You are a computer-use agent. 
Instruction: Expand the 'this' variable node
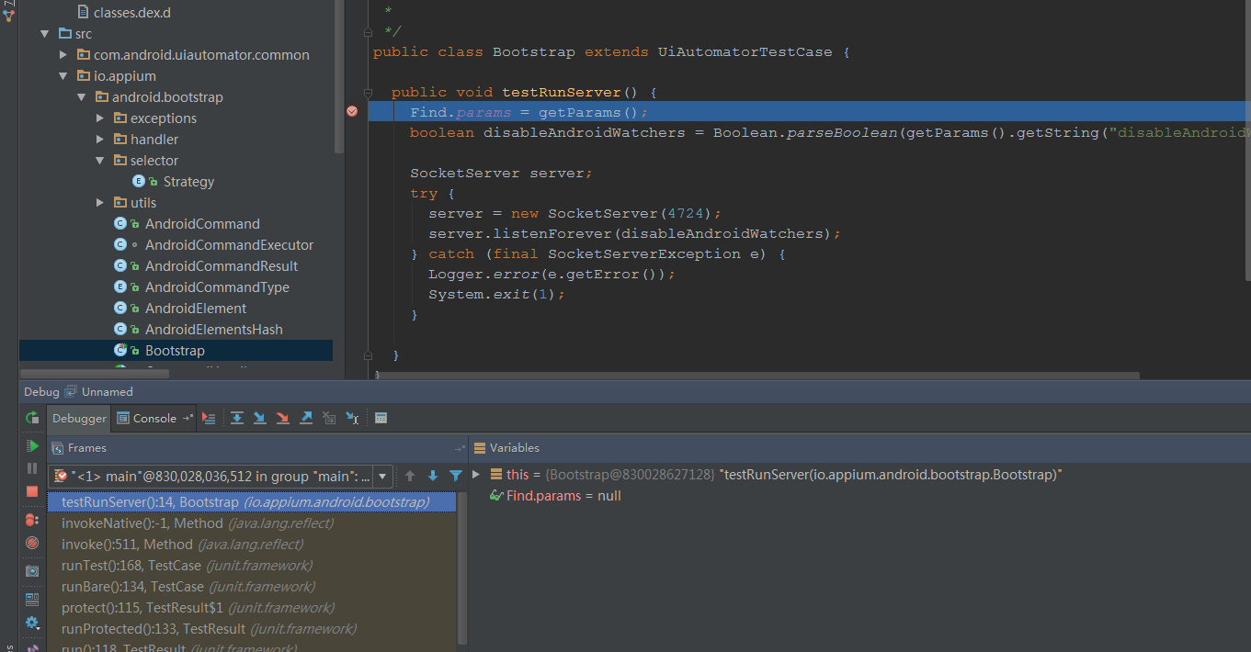pyautogui.click(x=476, y=474)
